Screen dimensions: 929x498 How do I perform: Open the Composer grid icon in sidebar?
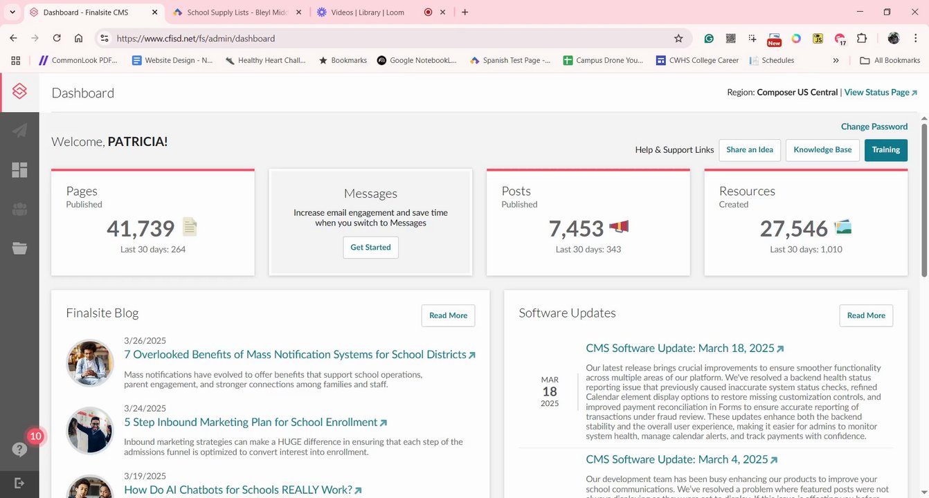(19, 170)
